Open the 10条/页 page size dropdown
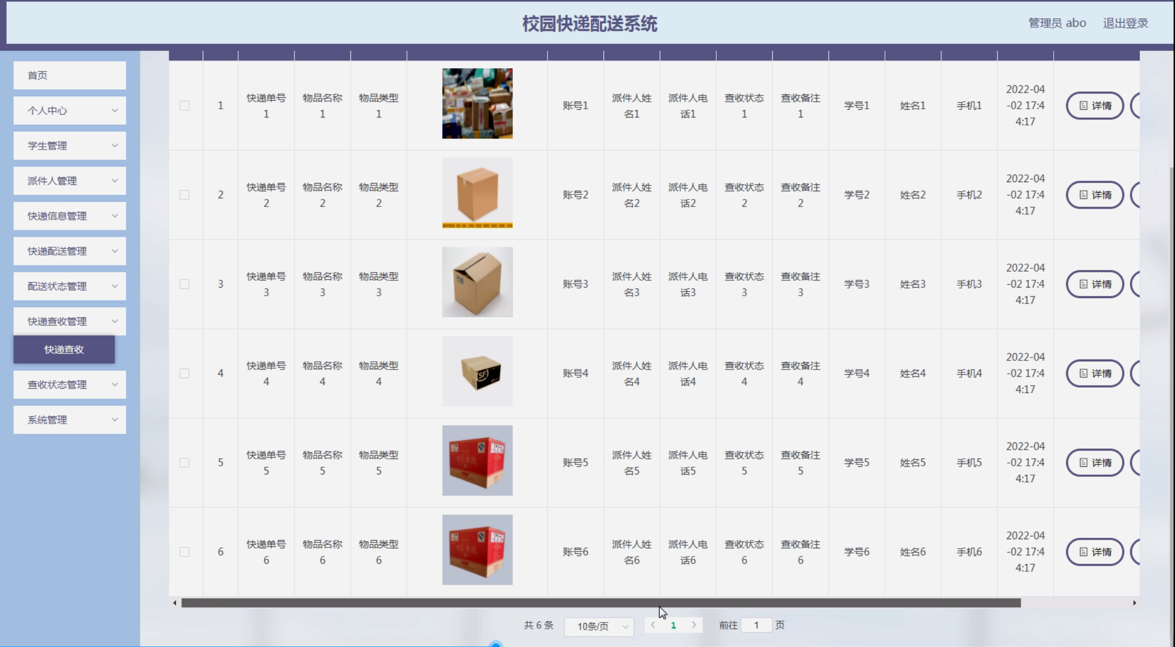 tap(599, 626)
